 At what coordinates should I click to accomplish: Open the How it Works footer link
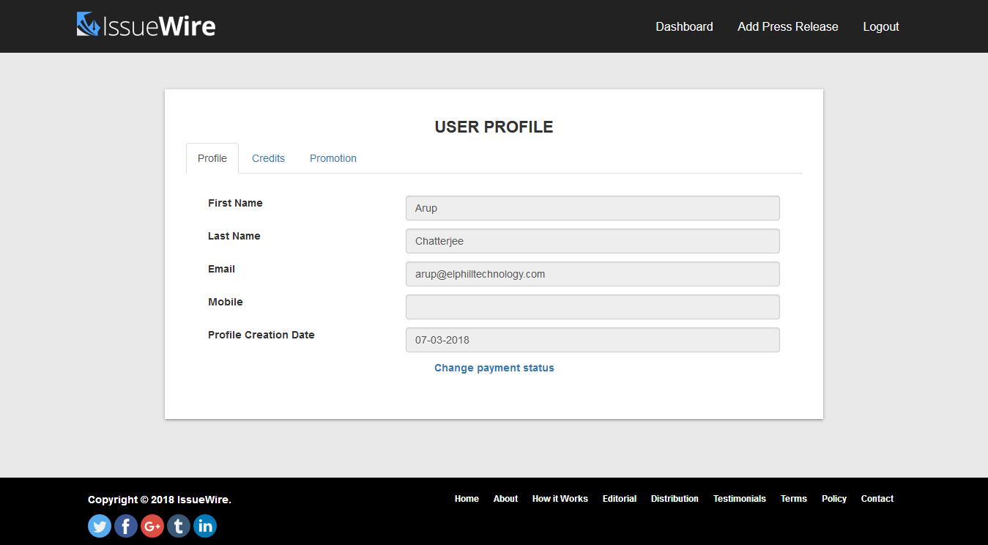(x=560, y=499)
